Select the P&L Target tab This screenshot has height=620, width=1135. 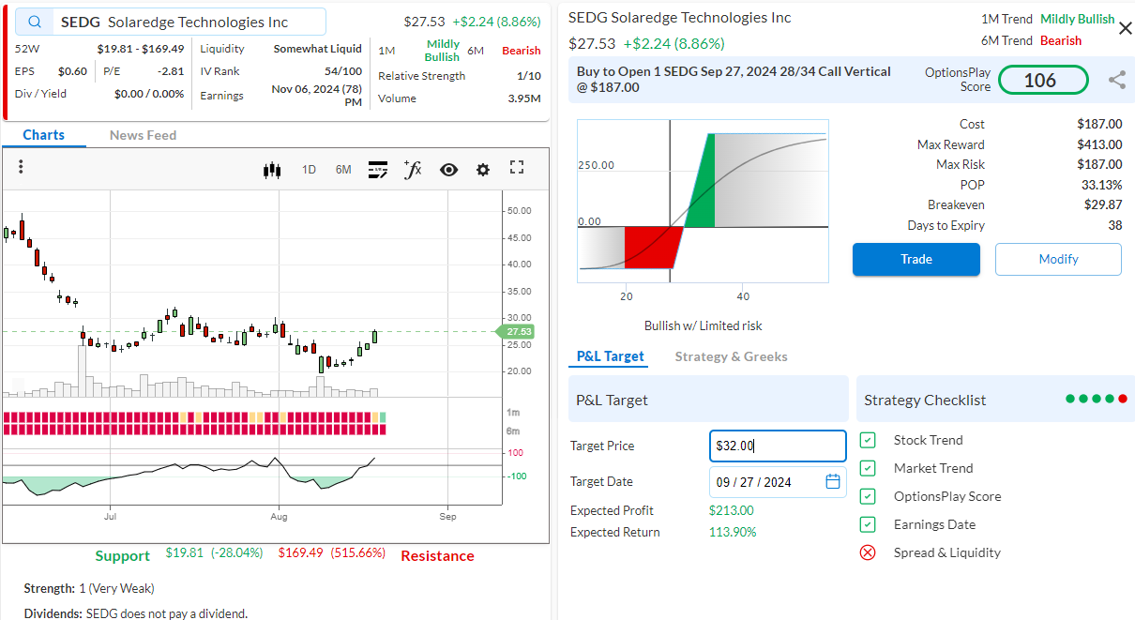(x=611, y=356)
